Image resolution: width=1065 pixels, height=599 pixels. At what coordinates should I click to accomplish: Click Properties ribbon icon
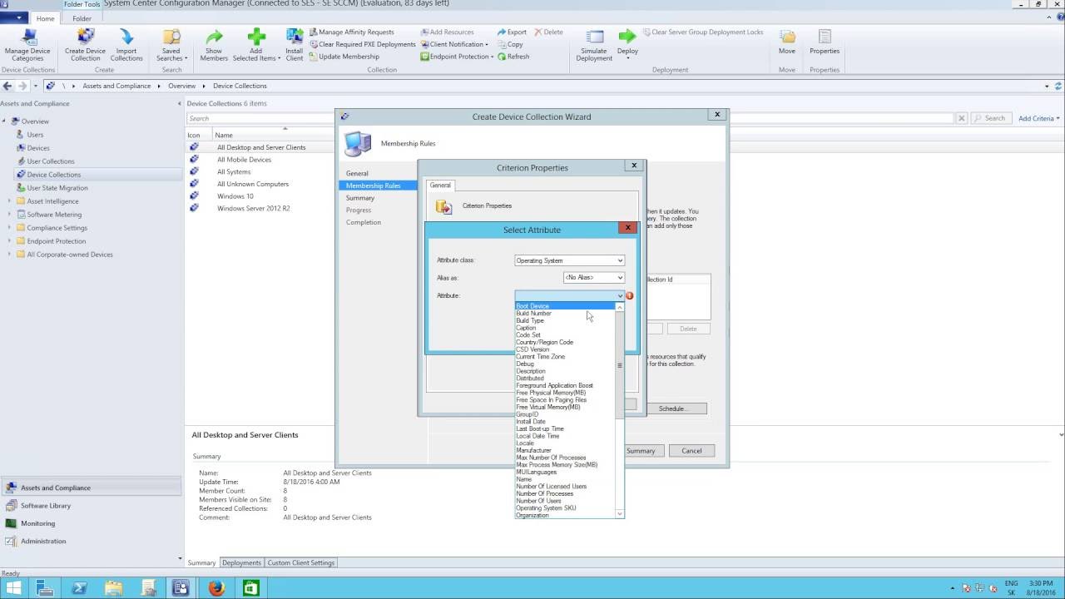[x=825, y=42]
